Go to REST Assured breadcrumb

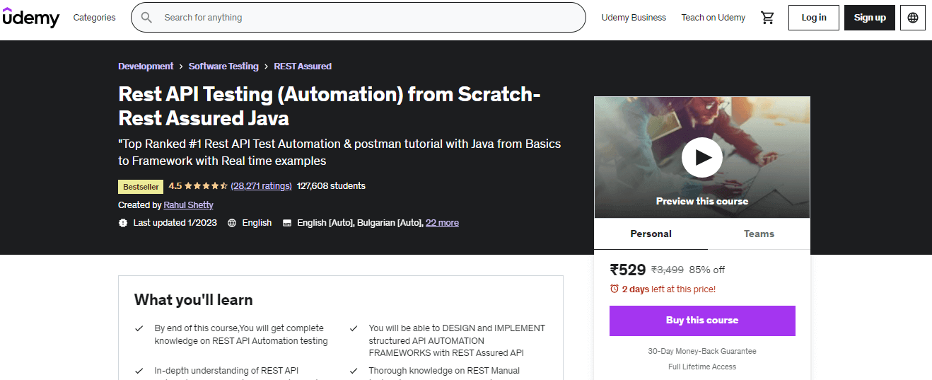click(303, 66)
